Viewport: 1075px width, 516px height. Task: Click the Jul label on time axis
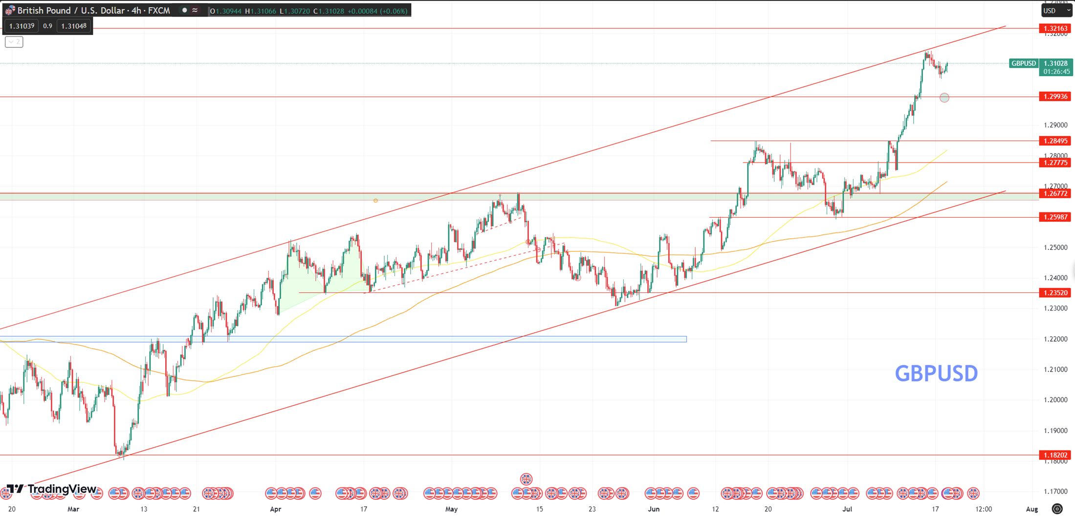click(847, 509)
